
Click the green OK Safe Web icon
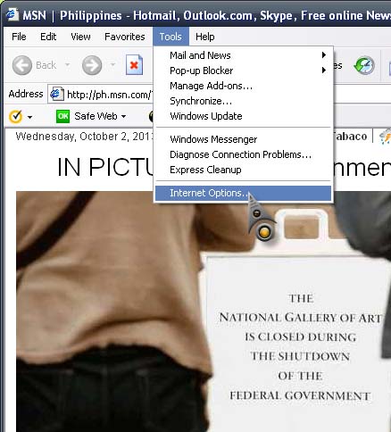pos(62,116)
